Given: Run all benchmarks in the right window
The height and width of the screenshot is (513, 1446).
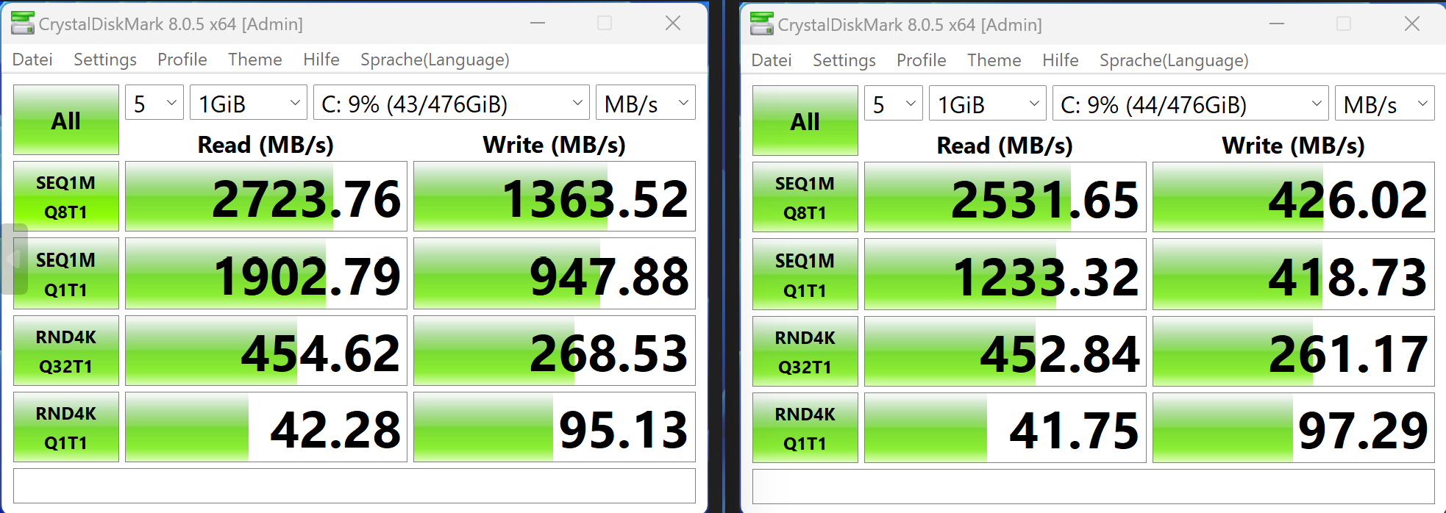Looking at the screenshot, I should click(805, 121).
